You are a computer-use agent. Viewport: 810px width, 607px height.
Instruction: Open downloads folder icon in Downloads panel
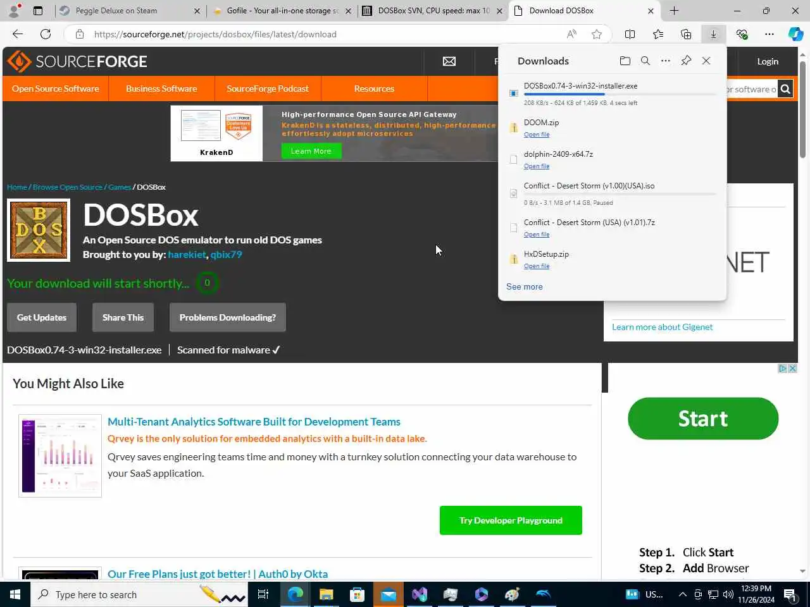(625, 61)
